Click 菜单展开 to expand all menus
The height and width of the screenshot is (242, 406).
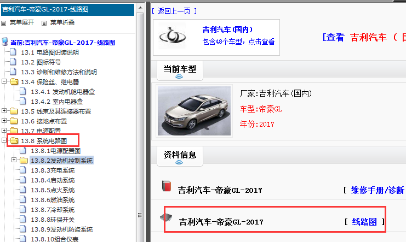click(22, 23)
